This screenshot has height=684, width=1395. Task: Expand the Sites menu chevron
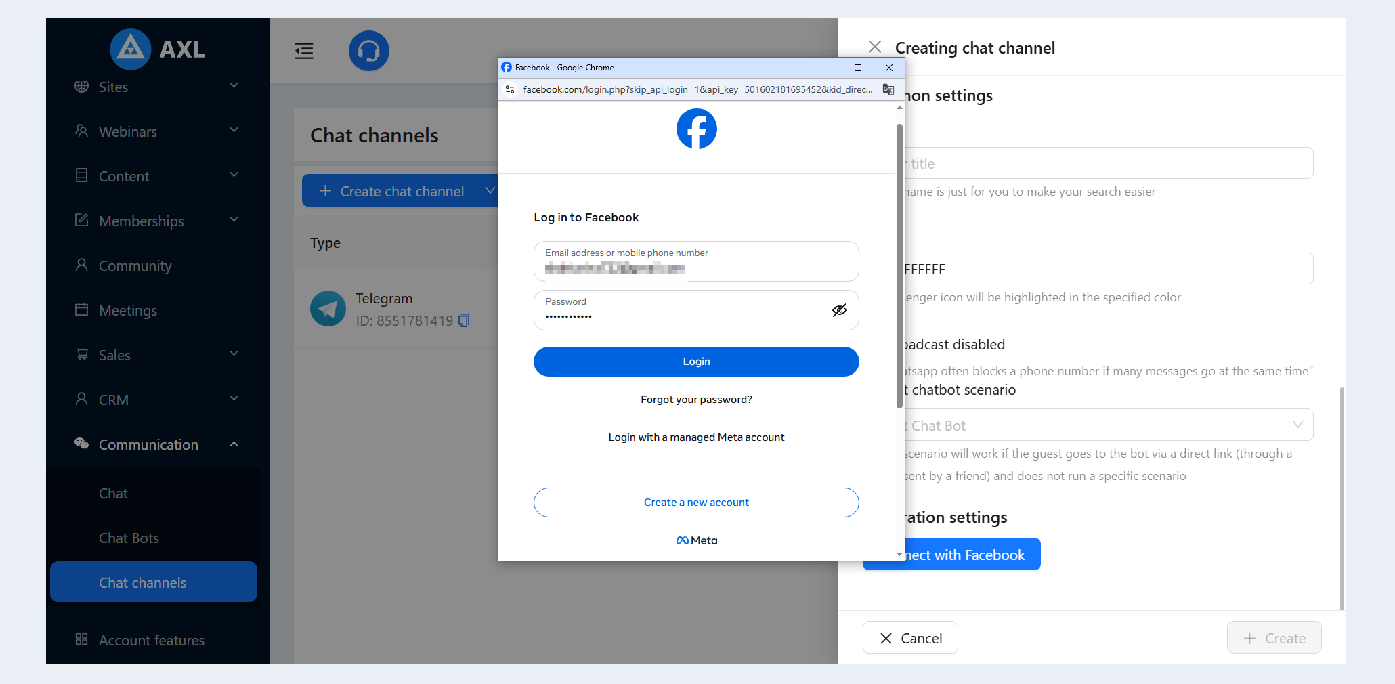pos(234,86)
